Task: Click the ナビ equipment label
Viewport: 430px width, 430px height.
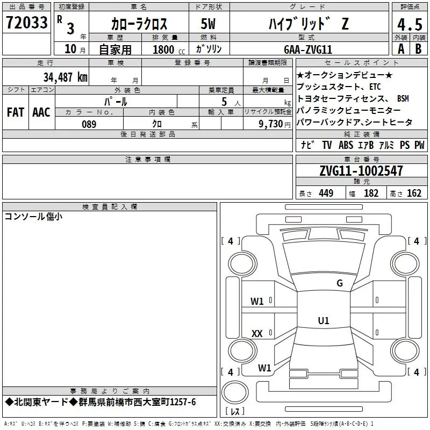Action: (x=307, y=145)
